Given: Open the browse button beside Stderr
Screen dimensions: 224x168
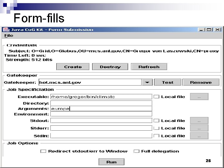Looking at the screenshot, I should [199, 128].
